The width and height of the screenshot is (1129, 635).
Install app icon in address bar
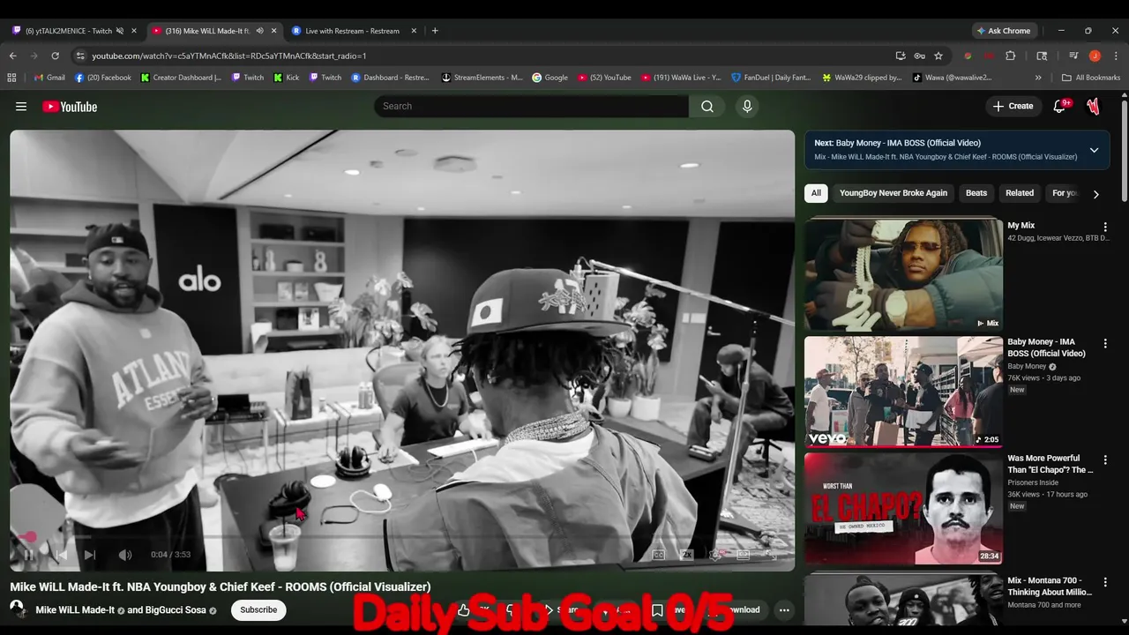point(901,56)
